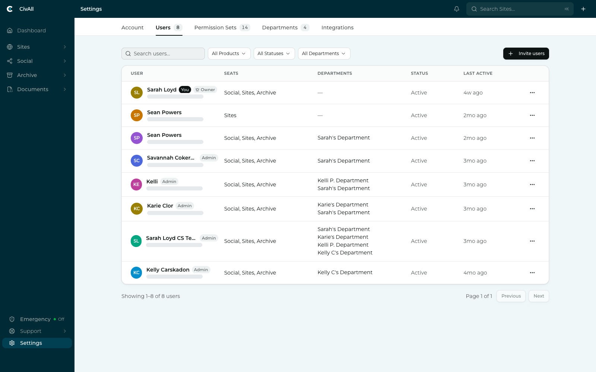Screen dimensions: 596x372
Task: Click the Seats column header
Action: tap(231, 73)
